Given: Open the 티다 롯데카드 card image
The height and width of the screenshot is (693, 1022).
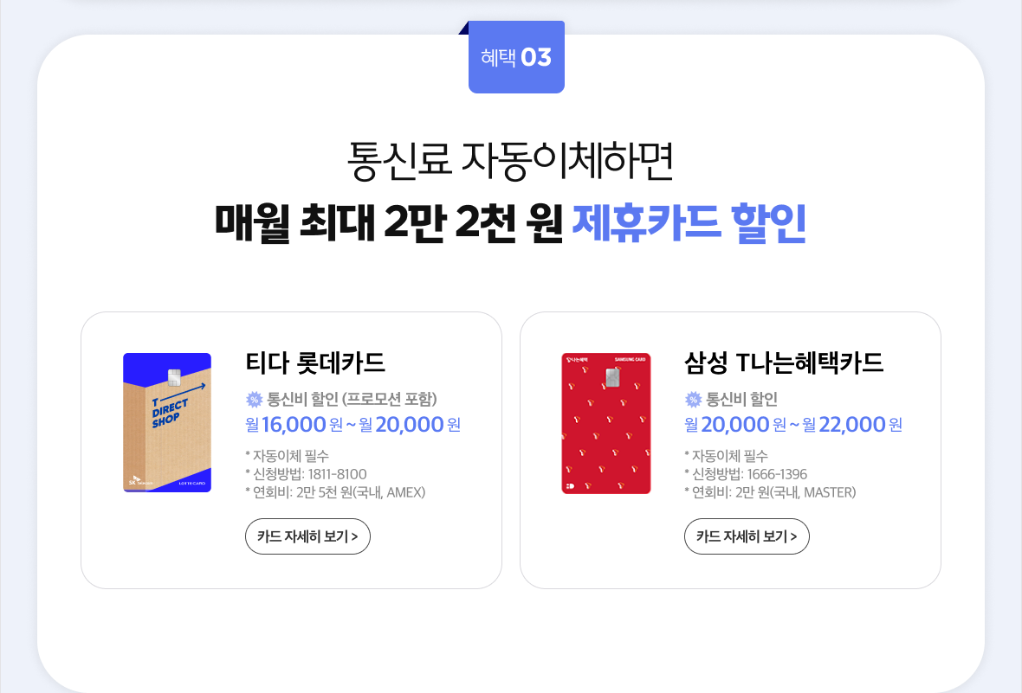Looking at the screenshot, I should (x=167, y=423).
